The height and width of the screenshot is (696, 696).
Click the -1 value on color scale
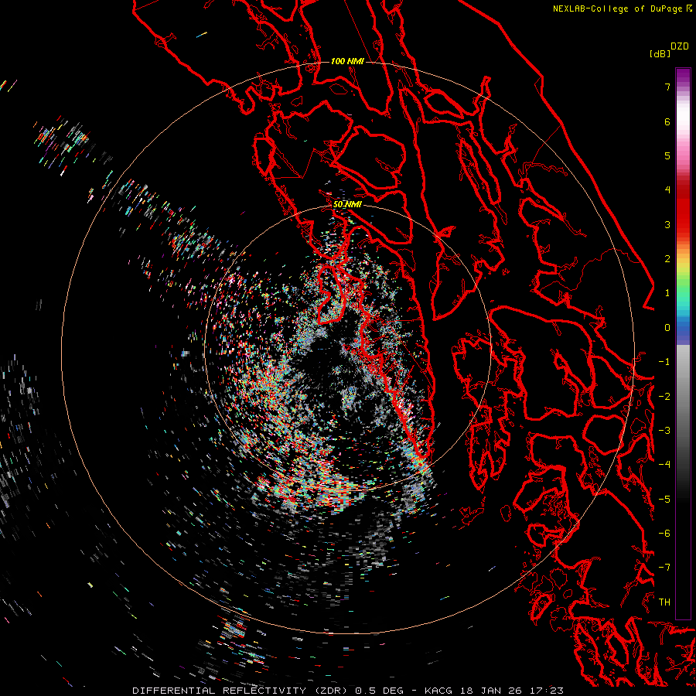[664, 362]
